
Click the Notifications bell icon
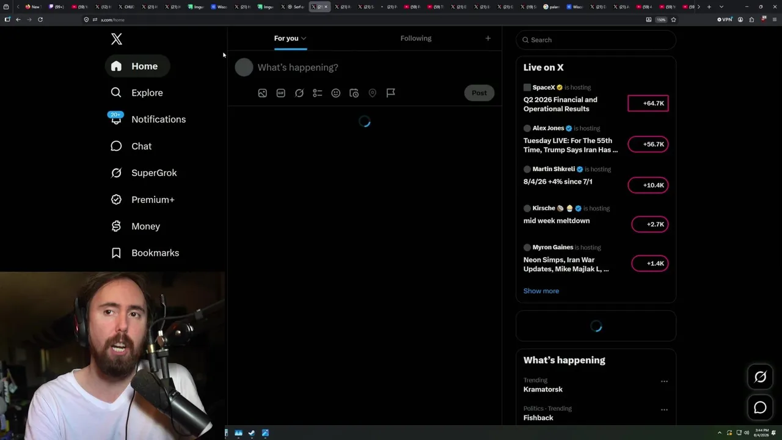tap(116, 120)
